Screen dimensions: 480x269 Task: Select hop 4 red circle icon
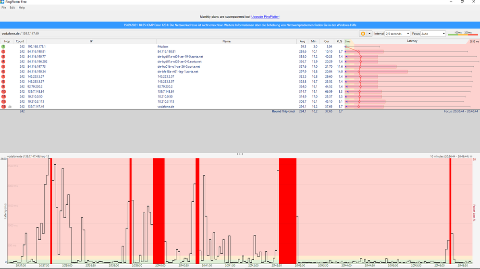click(x=3, y=61)
